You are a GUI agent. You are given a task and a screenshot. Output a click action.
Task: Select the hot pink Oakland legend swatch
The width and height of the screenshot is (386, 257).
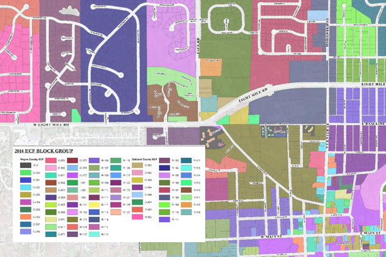point(138,217)
